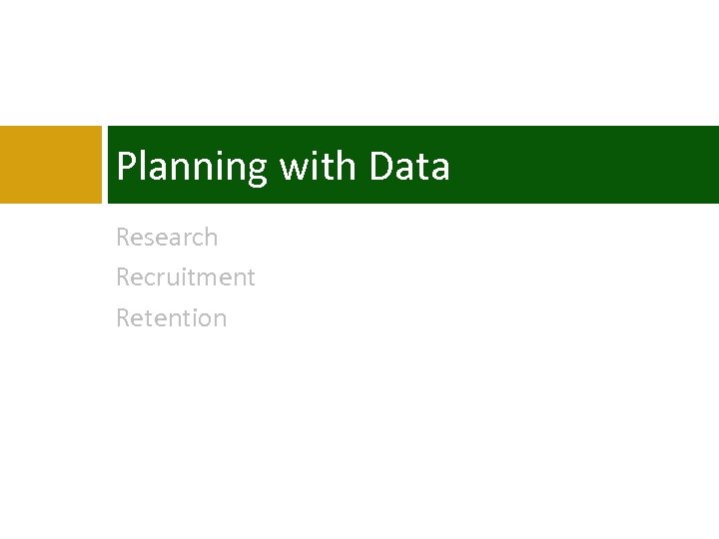
Task: Click the gold rectangle beside the title
Action: coord(50,165)
